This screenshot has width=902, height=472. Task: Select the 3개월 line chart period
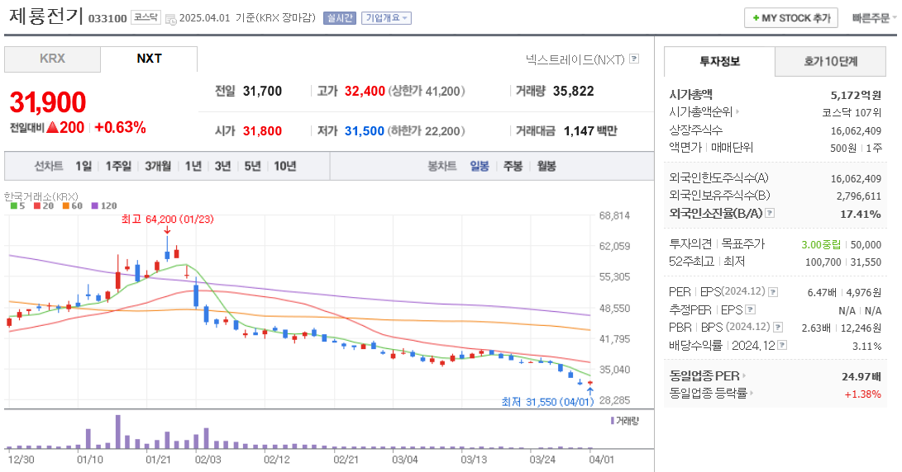point(158,166)
